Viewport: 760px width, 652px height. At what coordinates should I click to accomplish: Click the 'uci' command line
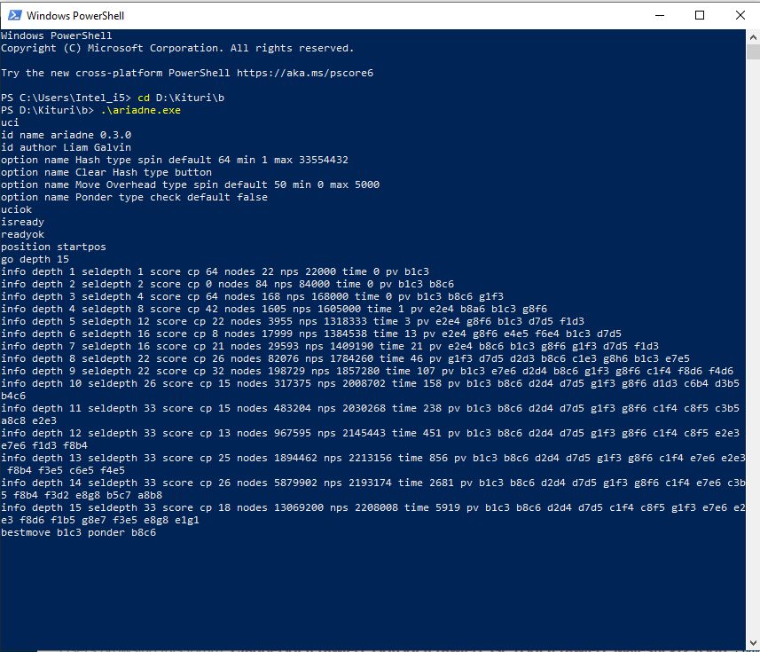(x=10, y=122)
